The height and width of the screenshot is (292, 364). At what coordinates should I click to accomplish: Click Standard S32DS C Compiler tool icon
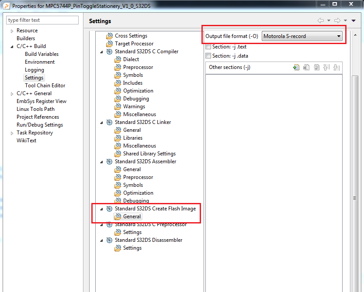click(x=109, y=52)
